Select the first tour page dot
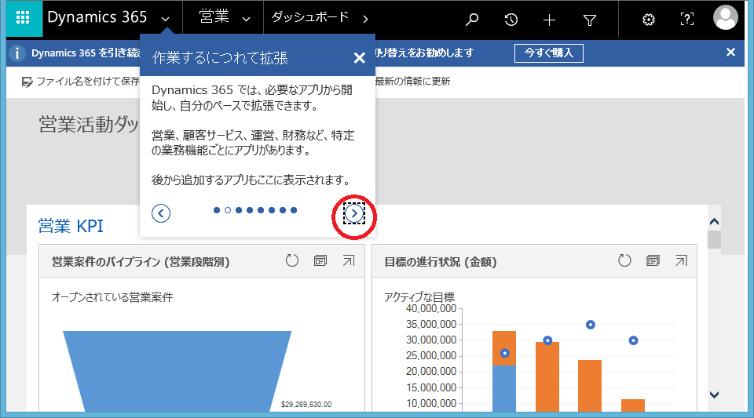The height and width of the screenshot is (418, 754). coord(217,210)
